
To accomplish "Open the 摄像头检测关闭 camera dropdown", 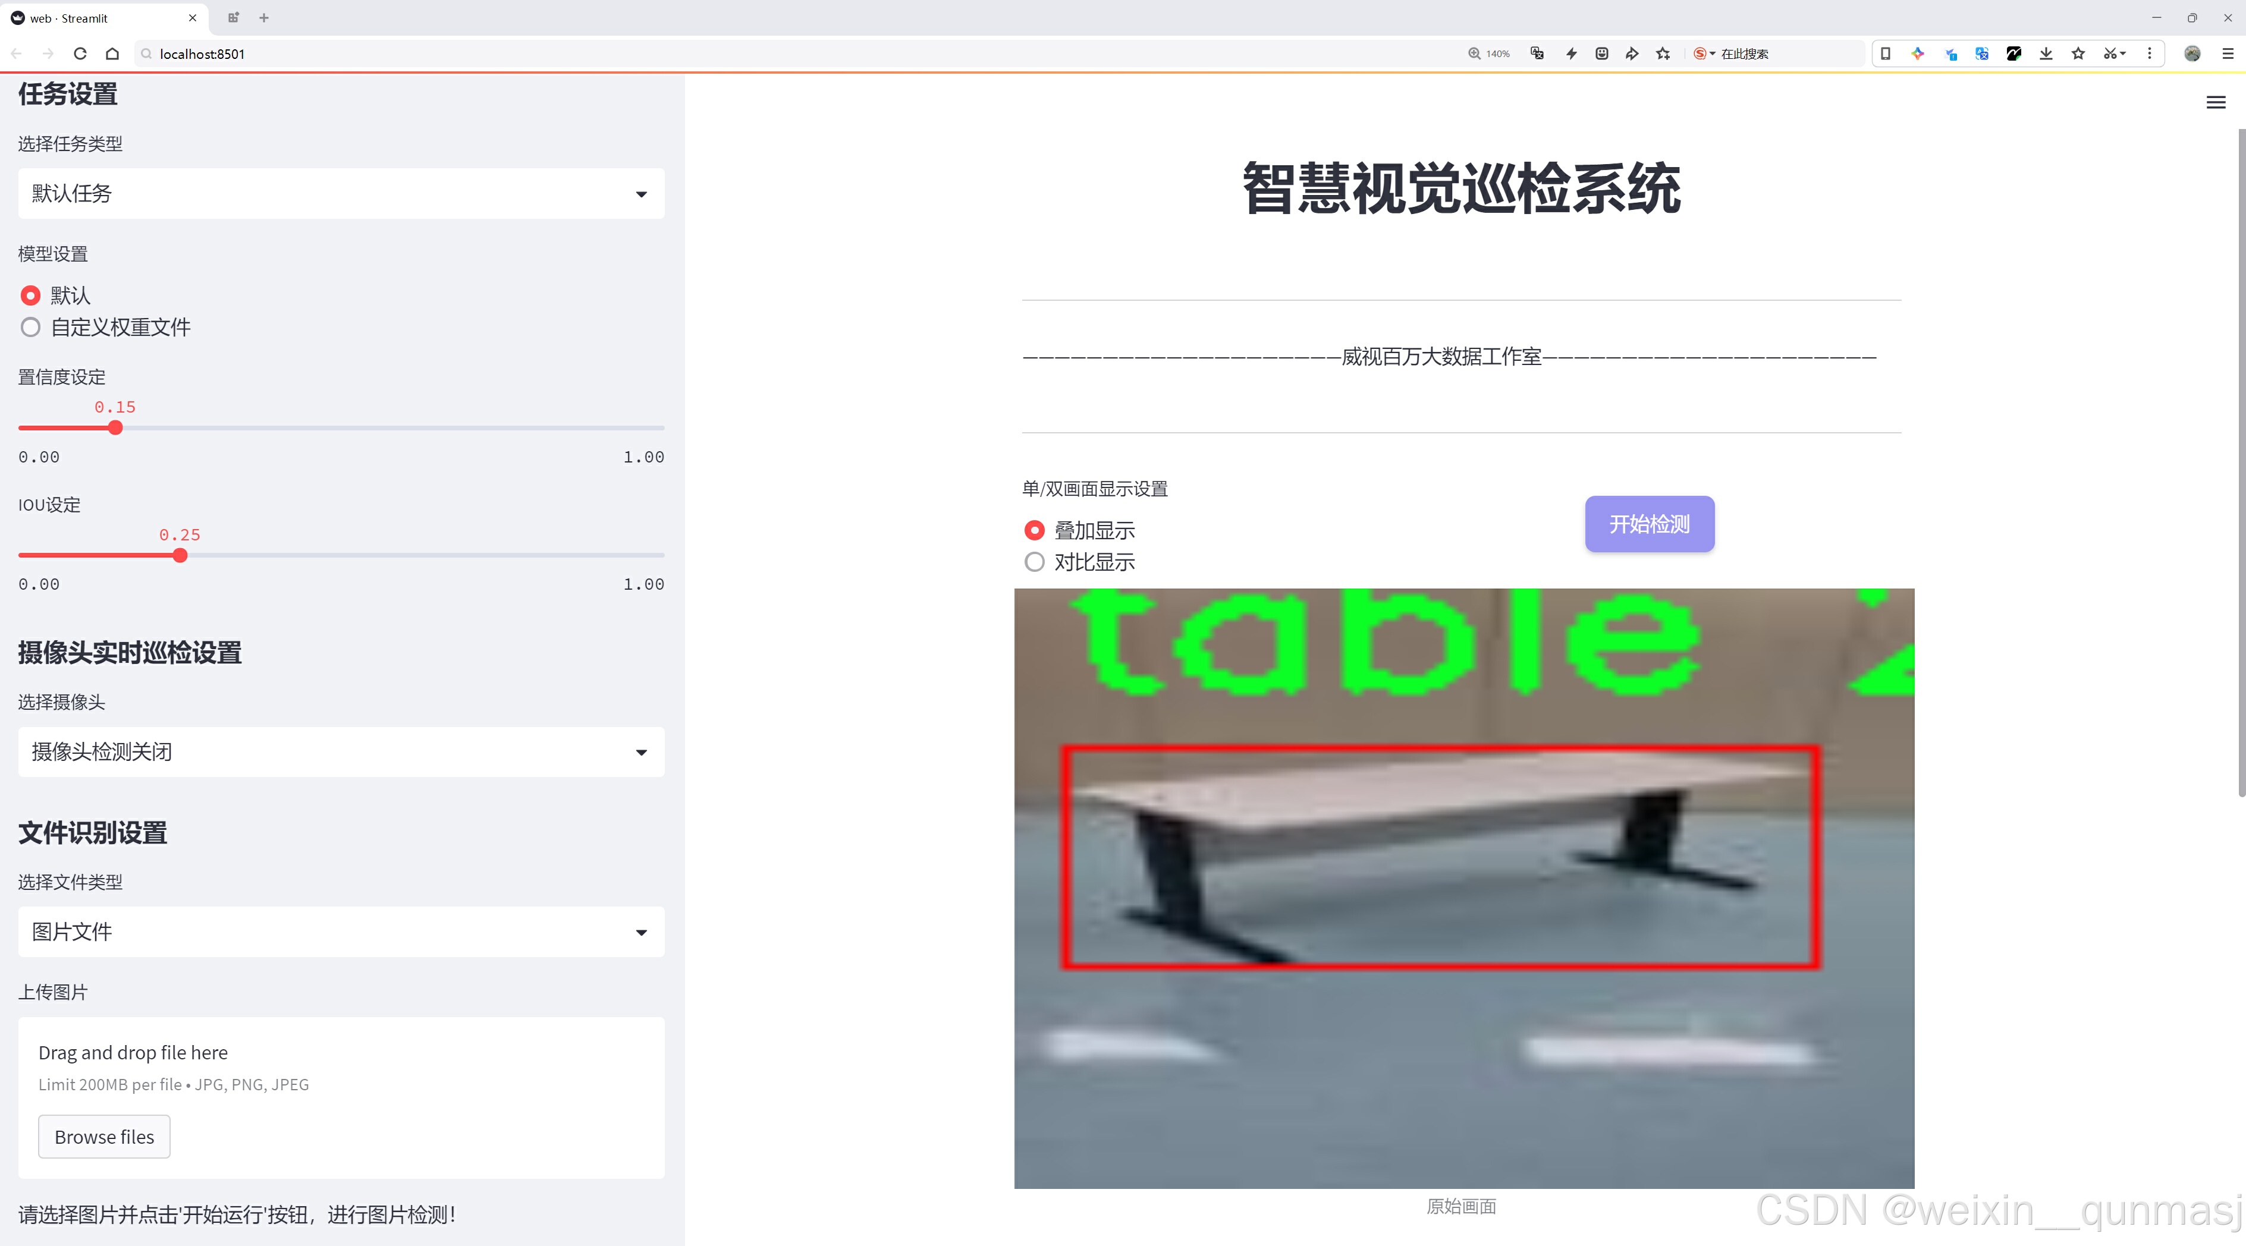I will click(341, 752).
